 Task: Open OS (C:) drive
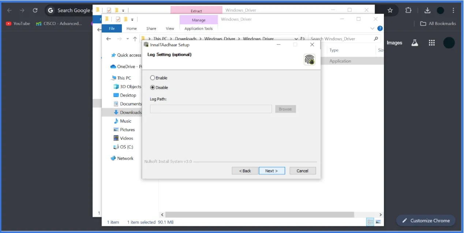click(x=123, y=147)
